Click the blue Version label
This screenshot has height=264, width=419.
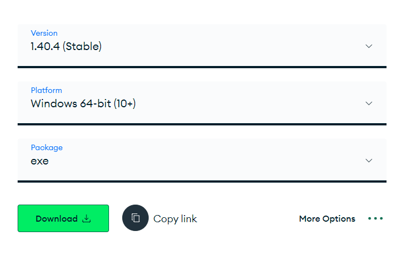[44, 33]
